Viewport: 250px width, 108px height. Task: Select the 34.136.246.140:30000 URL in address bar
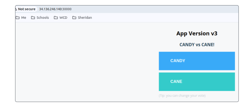click(55, 9)
